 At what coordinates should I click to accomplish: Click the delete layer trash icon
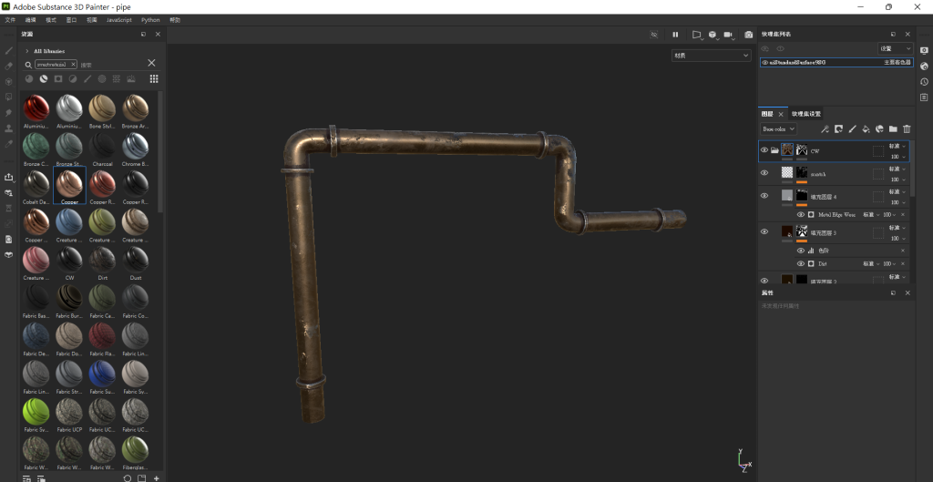tap(907, 129)
